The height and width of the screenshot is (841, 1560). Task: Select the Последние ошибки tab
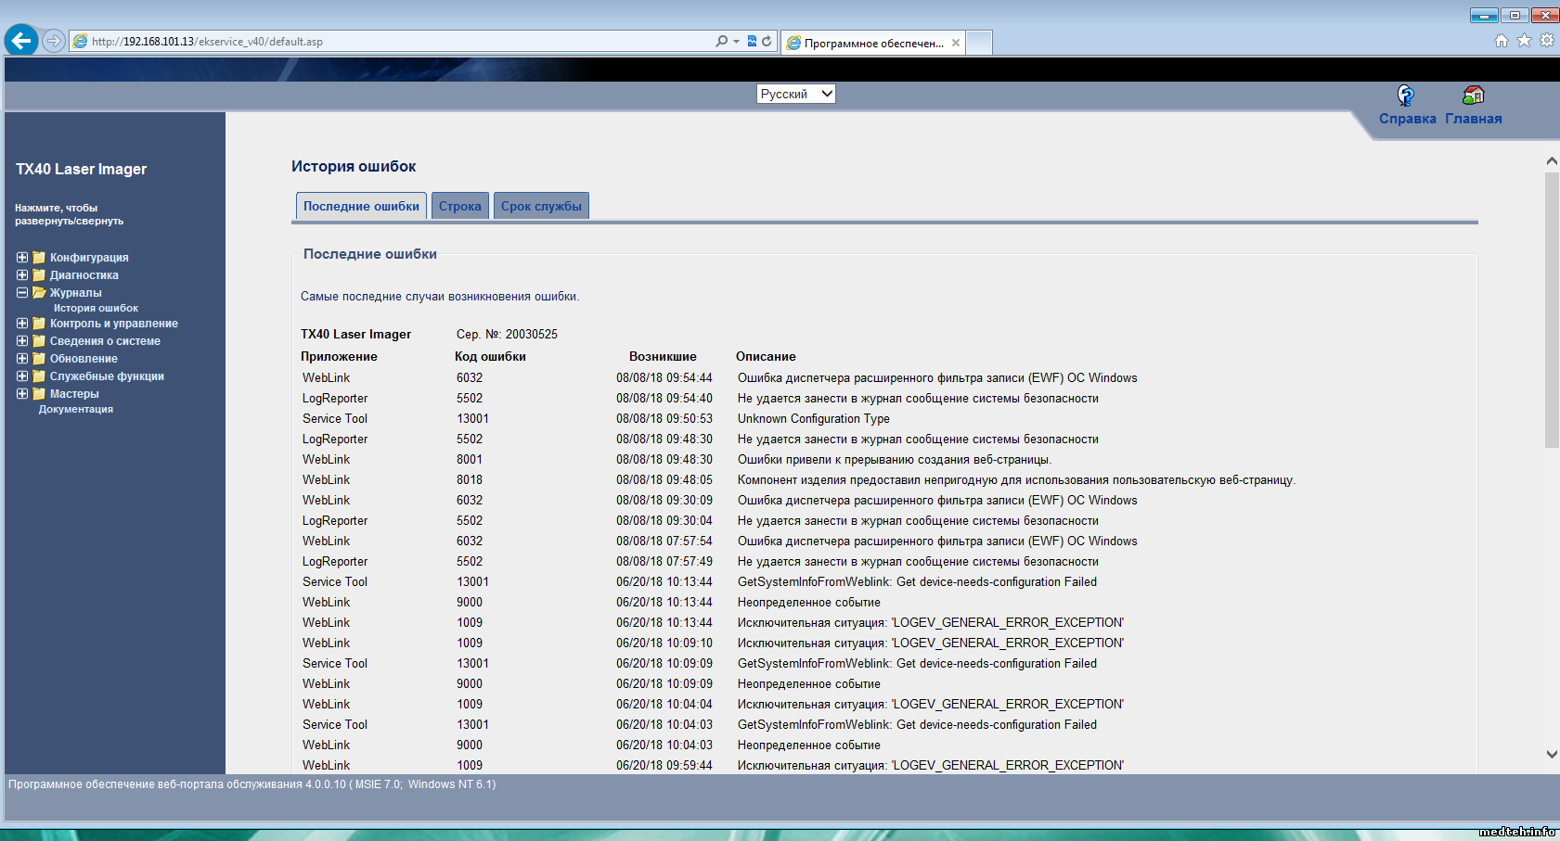[x=361, y=206]
